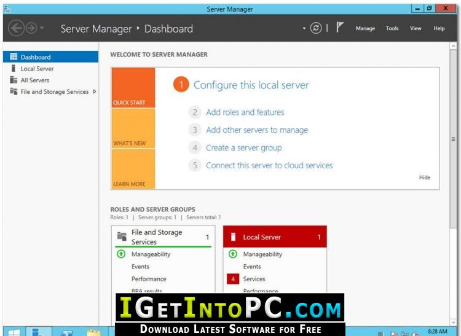Click Connect this server to cloud services
The height and width of the screenshot is (336, 461).
[x=269, y=165]
